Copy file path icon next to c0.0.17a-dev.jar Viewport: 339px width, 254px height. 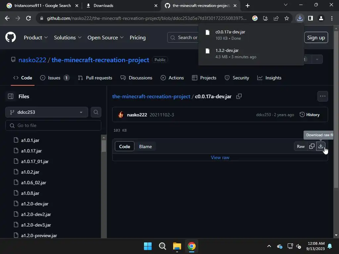point(239,96)
